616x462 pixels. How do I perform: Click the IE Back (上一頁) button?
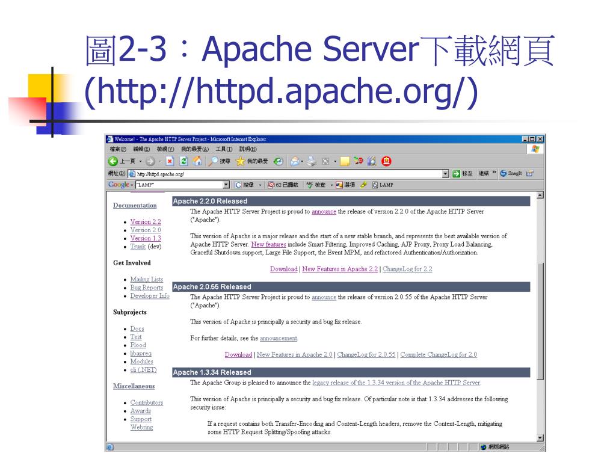pyautogui.click(x=121, y=161)
